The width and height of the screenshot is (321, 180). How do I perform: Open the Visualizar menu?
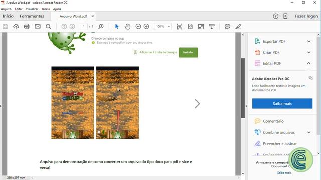pyautogui.click(x=32, y=9)
